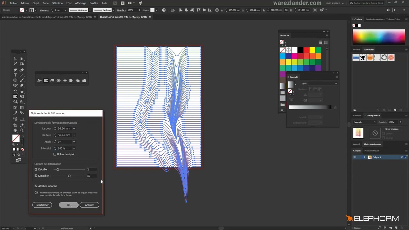This screenshot has height=230, width=409.
Task: Open the gradient Type dropdown
Action: point(323,83)
